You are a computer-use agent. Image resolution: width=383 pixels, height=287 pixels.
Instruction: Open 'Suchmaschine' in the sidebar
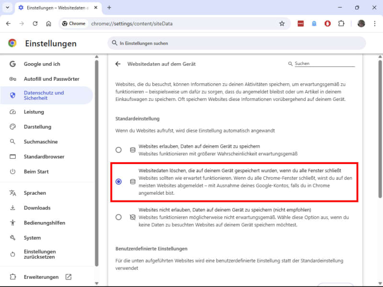[x=41, y=142]
